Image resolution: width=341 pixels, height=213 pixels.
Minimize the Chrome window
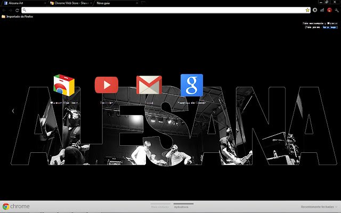coord(321,2)
